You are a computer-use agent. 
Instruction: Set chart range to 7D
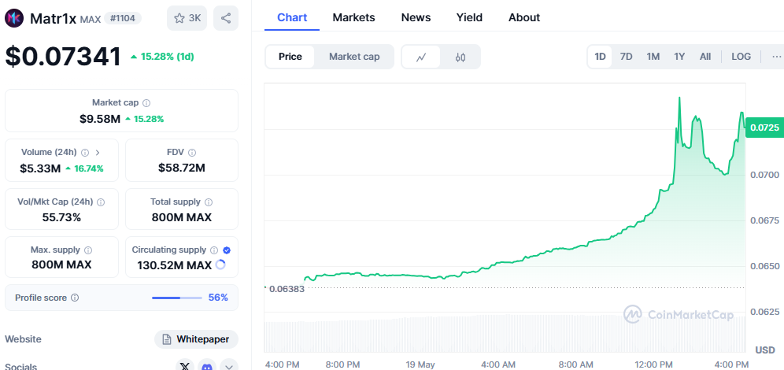click(x=626, y=57)
